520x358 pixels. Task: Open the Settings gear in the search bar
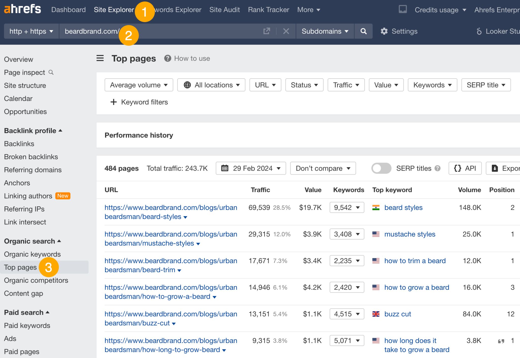(384, 31)
